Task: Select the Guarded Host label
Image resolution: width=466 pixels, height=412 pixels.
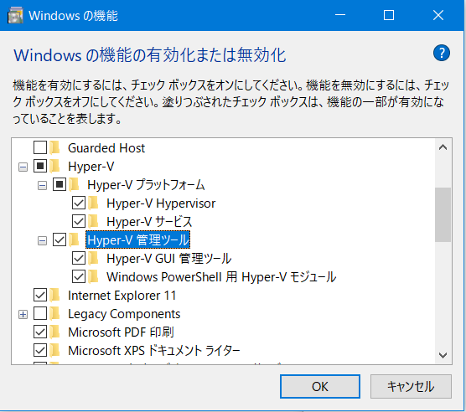Action: coord(106,148)
